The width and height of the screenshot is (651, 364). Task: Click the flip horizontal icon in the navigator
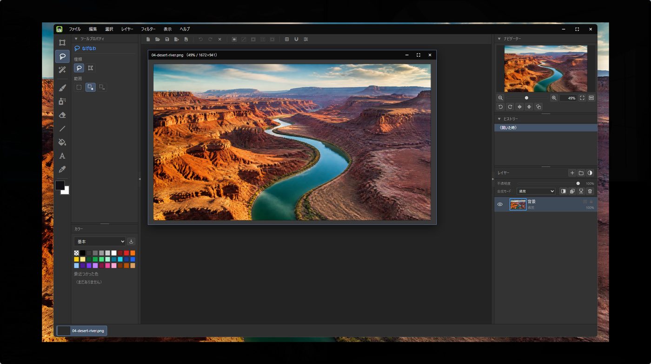click(x=519, y=107)
